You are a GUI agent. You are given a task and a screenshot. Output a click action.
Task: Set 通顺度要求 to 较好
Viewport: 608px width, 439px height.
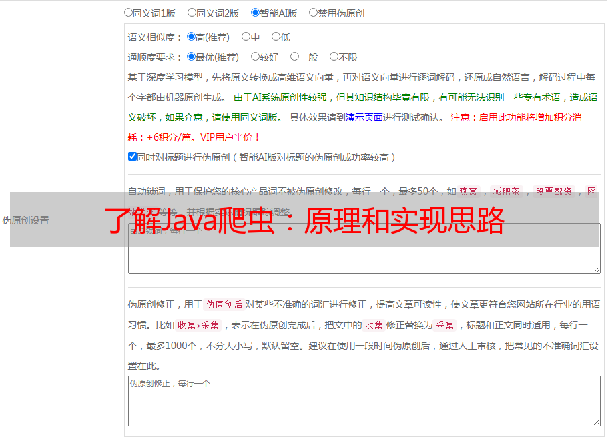point(255,57)
